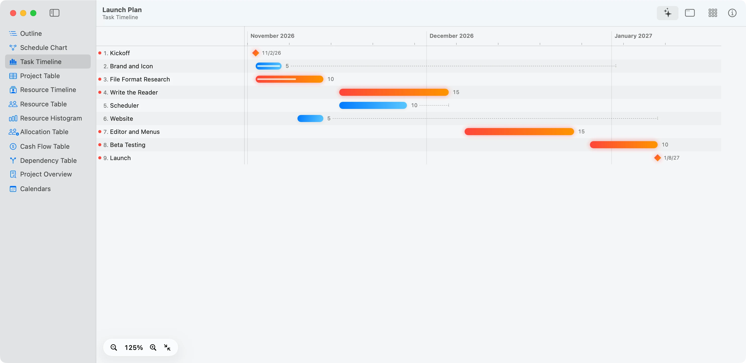Click the Launch milestone diamond
The height and width of the screenshot is (363, 746).
click(x=657, y=158)
